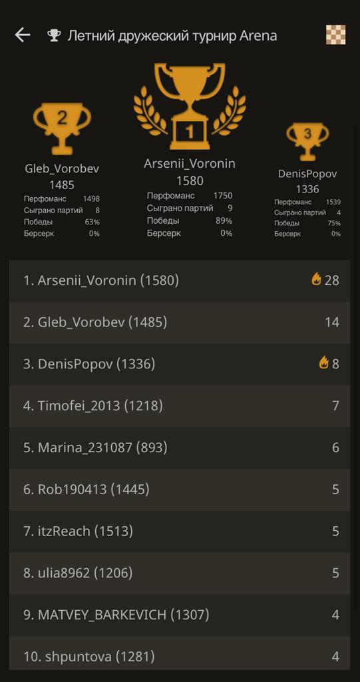The width and height of the screenshot is (360, 682).
Task: Tap the third place trophy
Action: 307,142
